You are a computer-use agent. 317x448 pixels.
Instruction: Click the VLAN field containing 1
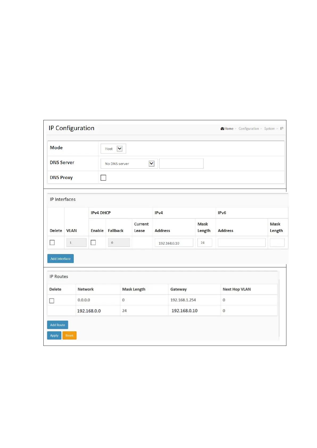[76, 243]
